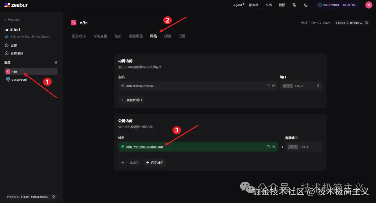Open the 备份 tab

(x=118, y=36)
